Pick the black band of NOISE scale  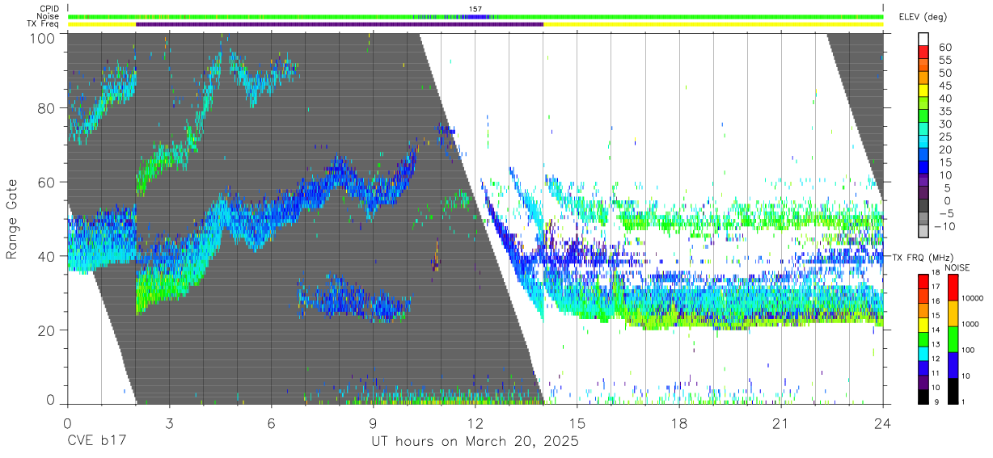(x=953, y=391)
